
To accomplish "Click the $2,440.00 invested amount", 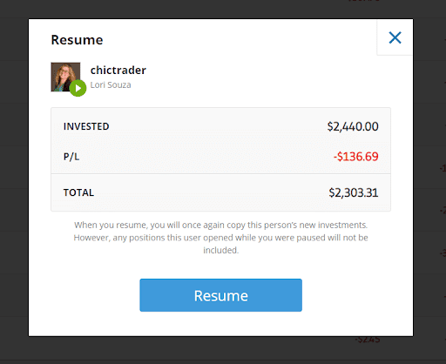I will coord(353,126).
